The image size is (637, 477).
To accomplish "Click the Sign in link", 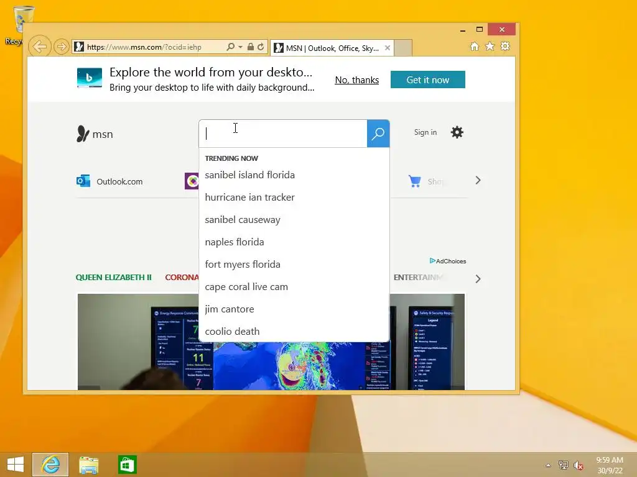I will coord(425,132).
